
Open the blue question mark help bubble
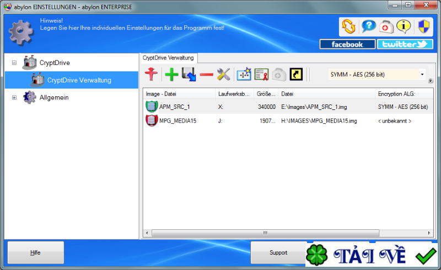[x=368, y=26]
